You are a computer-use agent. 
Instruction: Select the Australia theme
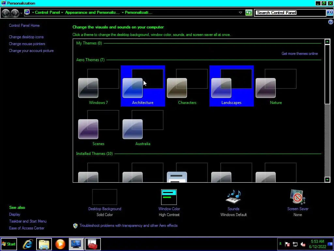point(143,127)
